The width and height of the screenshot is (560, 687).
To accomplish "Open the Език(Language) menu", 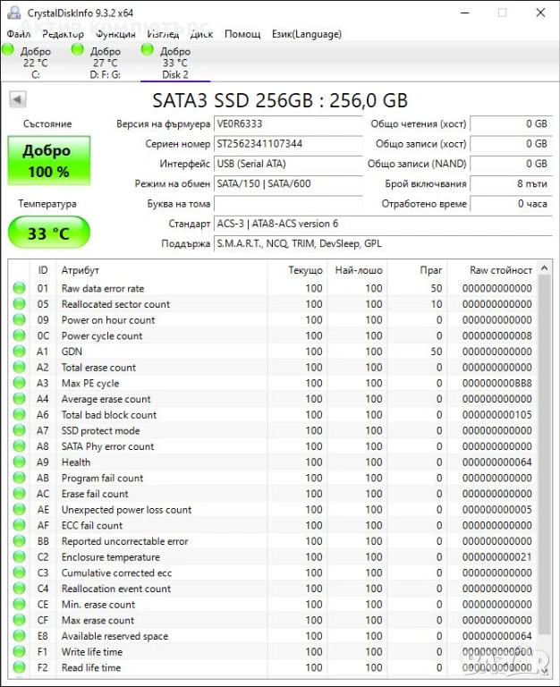I will (306, 34).
